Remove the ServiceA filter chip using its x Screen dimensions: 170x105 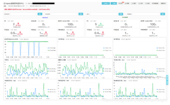coord(27,6)
